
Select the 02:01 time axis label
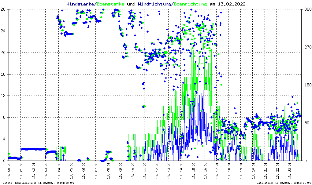[x=34, y=170]
